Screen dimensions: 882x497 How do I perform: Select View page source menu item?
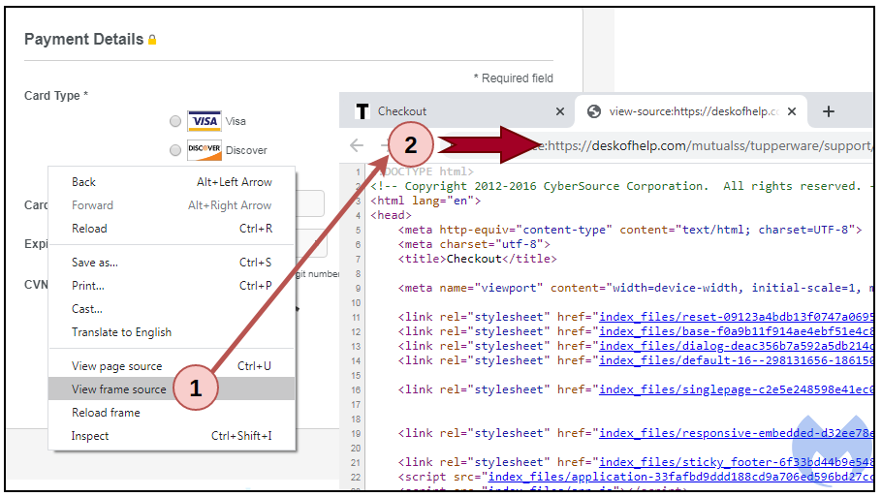pyautogui.click(x=116, y=366)
